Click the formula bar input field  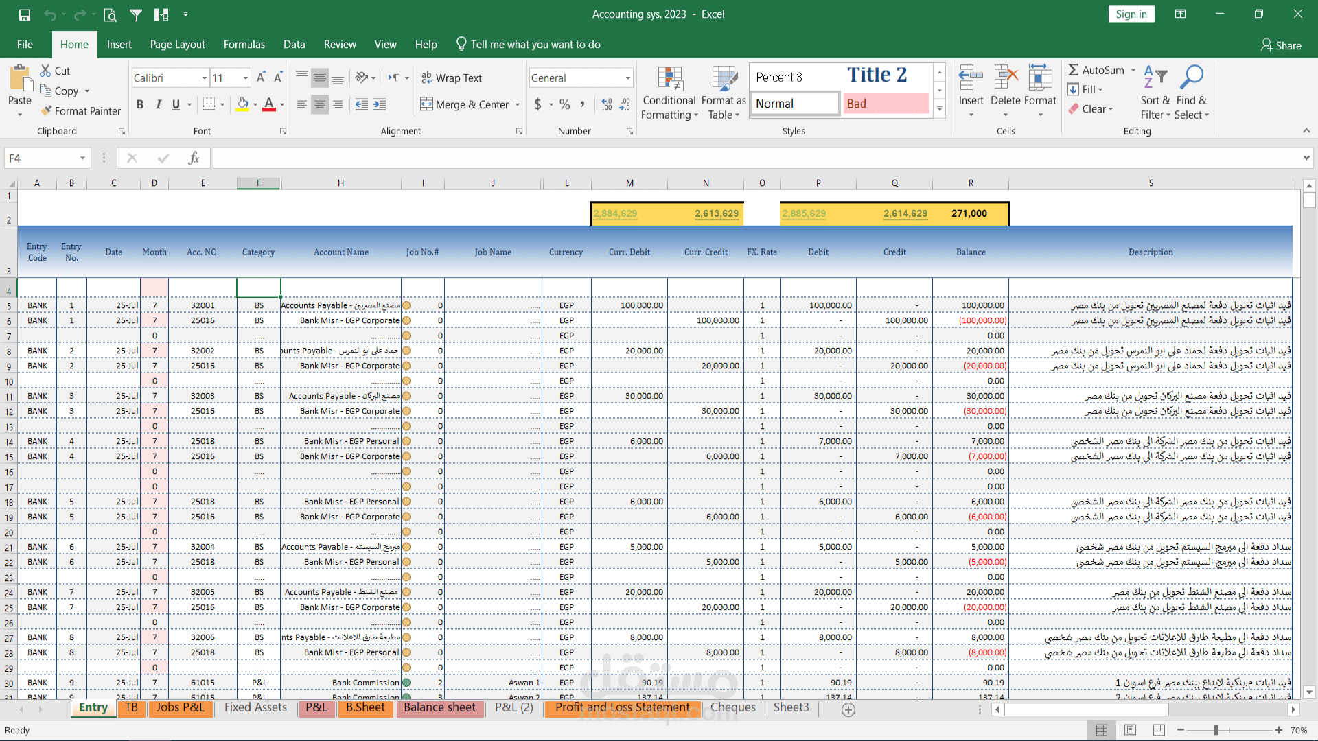[x=755, y=158]
